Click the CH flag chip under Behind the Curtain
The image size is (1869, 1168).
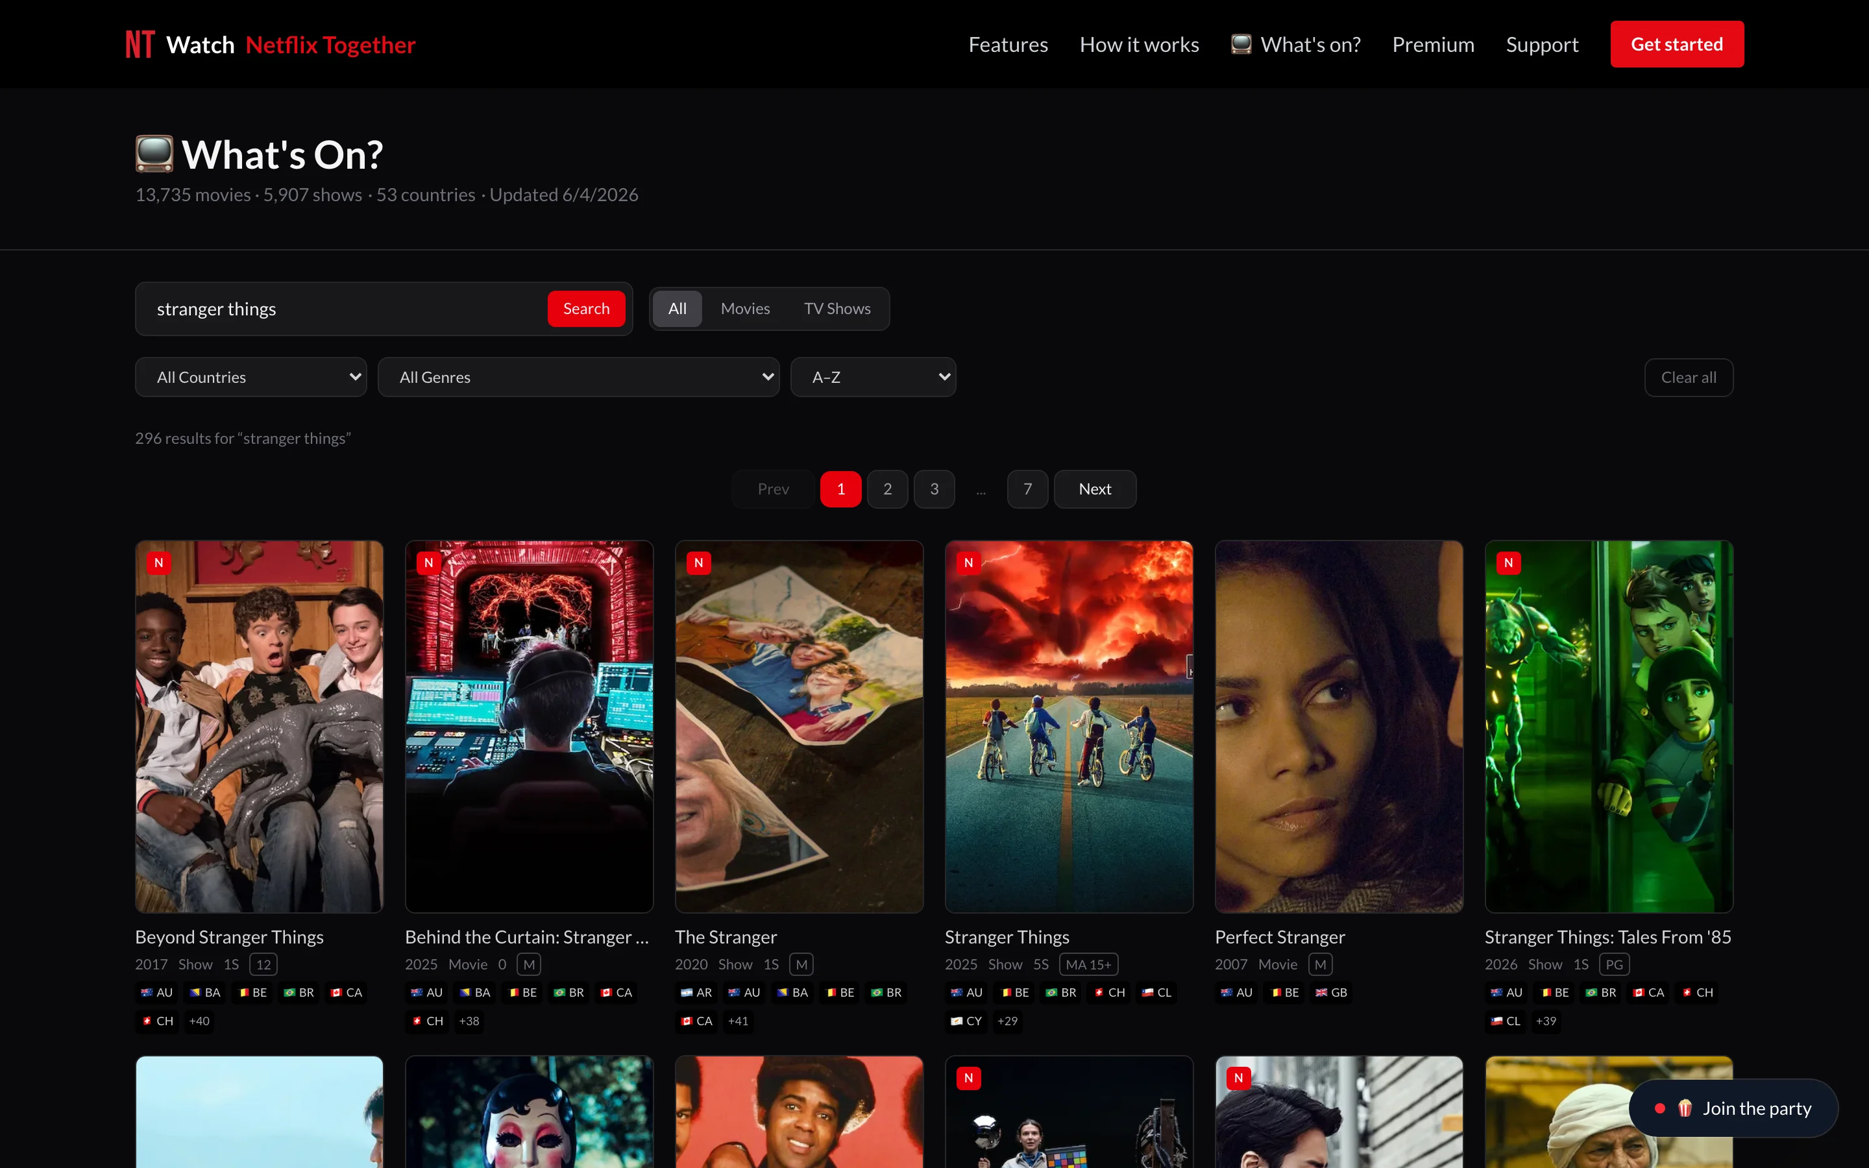coord(427,1021)
